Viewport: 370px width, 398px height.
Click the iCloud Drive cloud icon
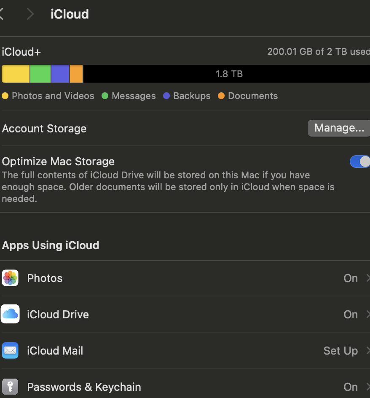click(10, 314)
